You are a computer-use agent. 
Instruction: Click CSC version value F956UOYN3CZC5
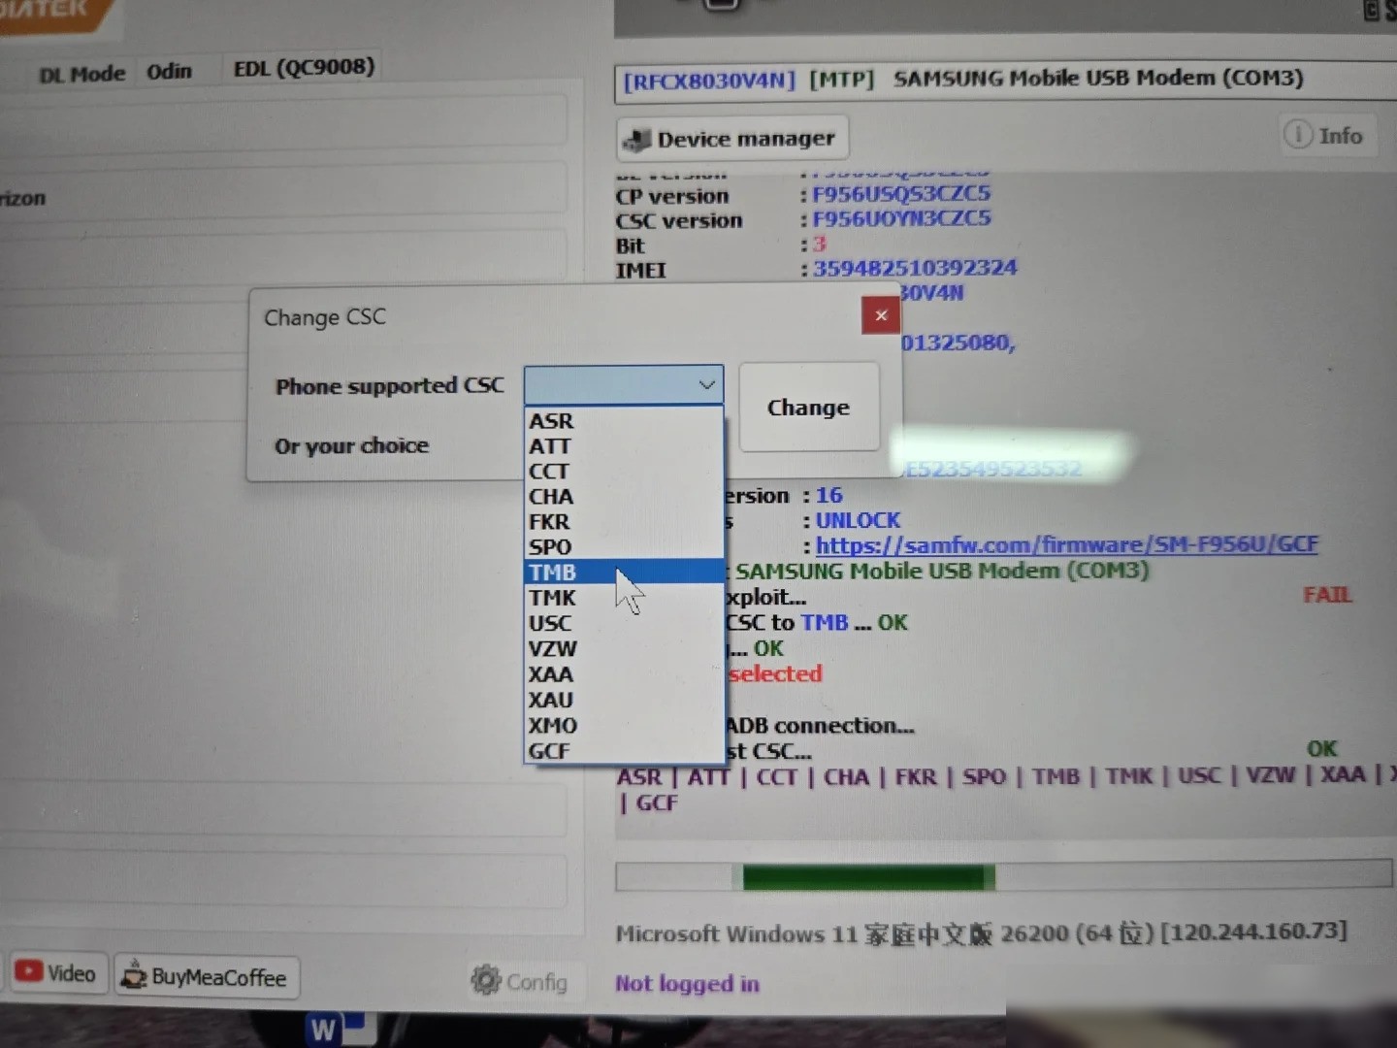click(901, 218)
